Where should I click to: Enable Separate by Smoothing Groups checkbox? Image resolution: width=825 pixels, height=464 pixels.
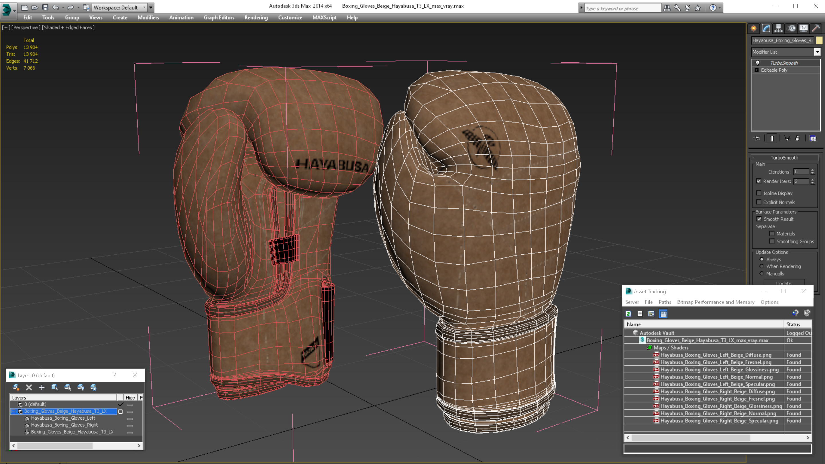pos(772,241)
